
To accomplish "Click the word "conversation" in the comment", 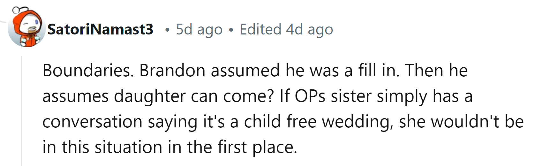I will [92, 122].
